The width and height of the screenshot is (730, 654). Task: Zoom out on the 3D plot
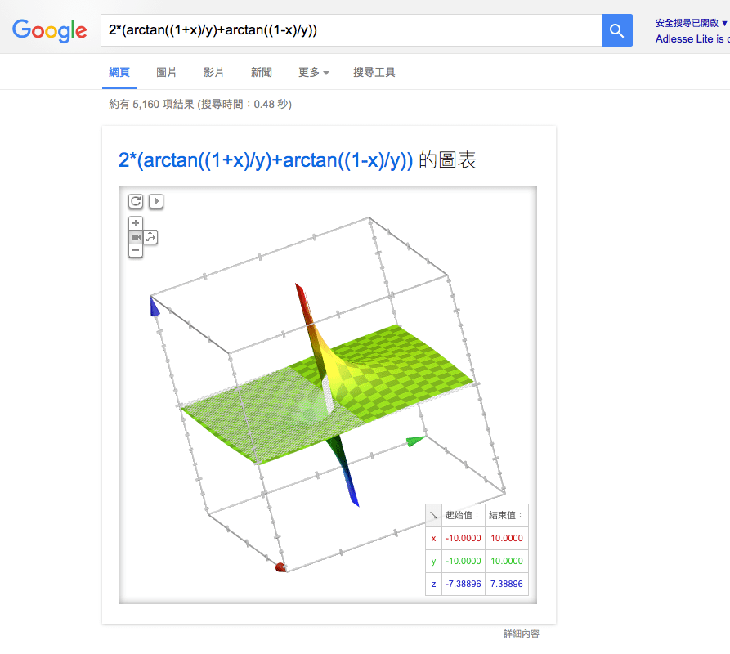coord(135,250)
